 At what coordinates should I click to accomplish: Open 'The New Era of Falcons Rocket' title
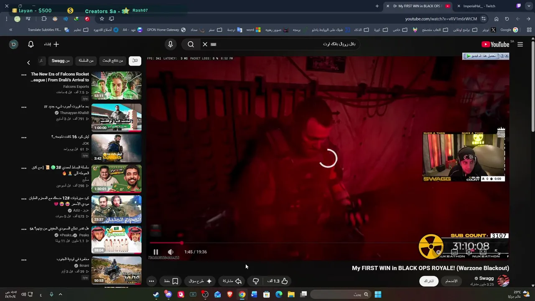[60, 77]
